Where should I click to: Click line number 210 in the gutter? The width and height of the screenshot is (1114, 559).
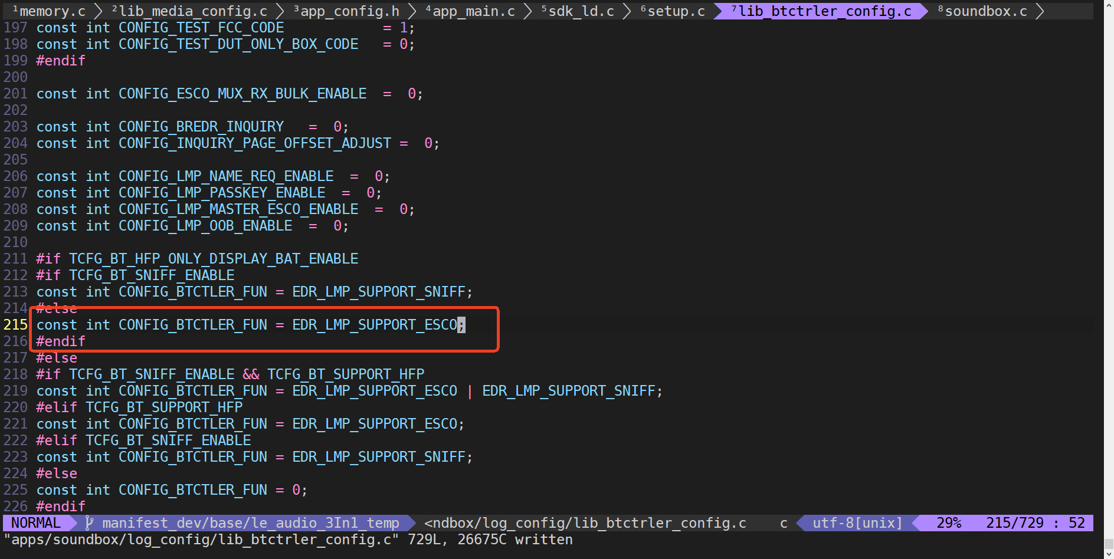coord(15,242)
